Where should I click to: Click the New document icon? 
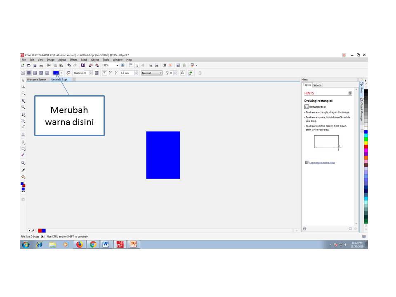coord(23,66)
